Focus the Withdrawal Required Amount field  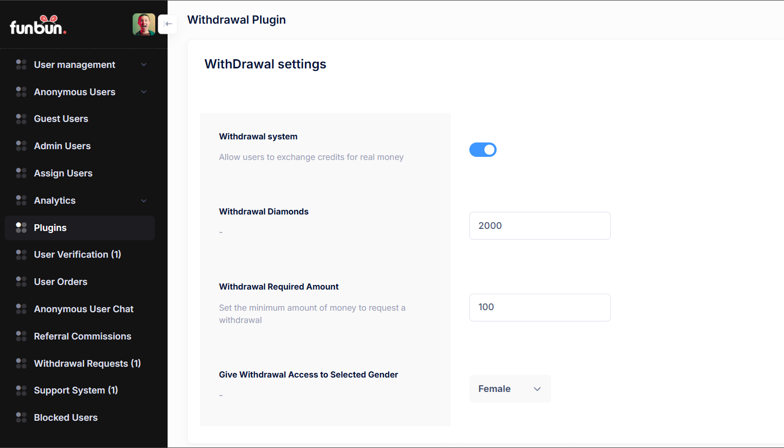(539, 308)
